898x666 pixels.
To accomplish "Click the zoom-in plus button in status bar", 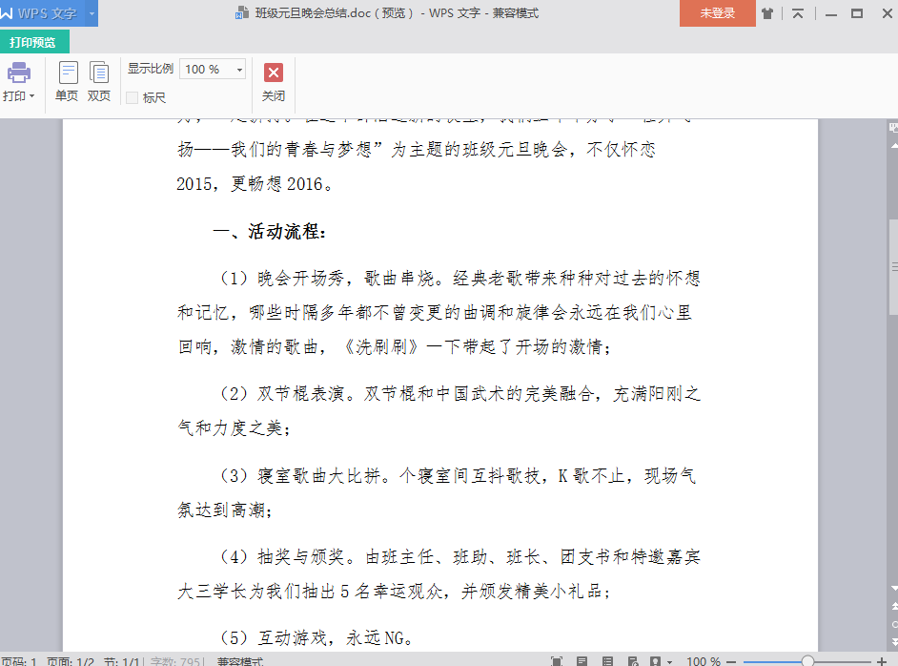I will click(881, 660).
